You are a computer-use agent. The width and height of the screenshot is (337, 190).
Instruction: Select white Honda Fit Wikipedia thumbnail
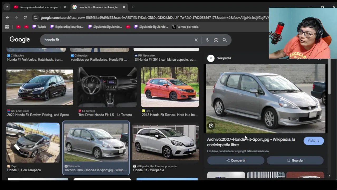(166, 142)
